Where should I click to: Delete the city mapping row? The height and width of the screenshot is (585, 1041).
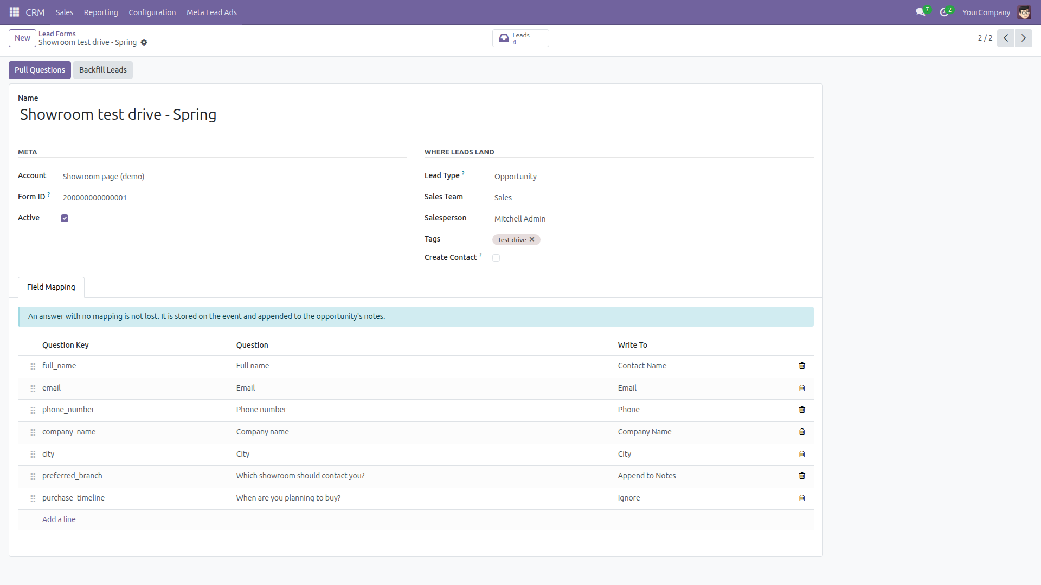[x=802, y=454]
